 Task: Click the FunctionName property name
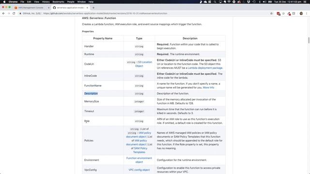coord(93,86)
